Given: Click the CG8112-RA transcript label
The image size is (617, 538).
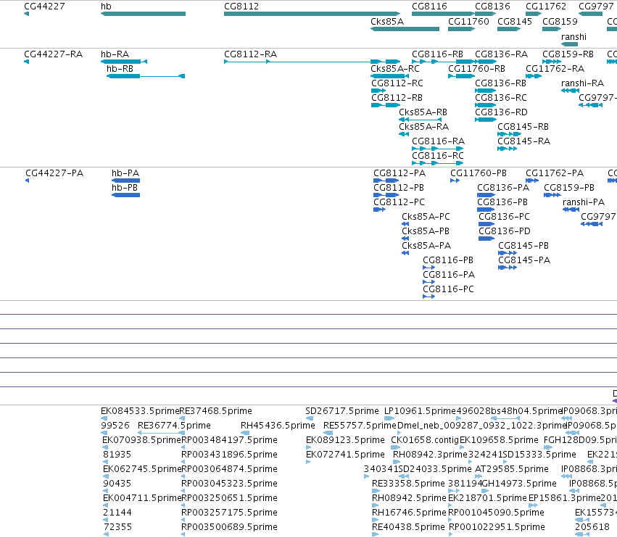Looking at the screenshot, I should pos(250,54).
